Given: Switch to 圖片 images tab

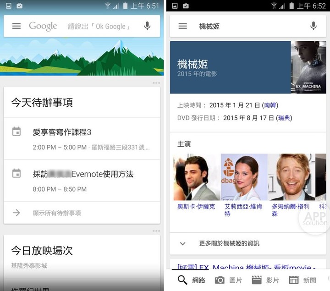Looking at the screenshot, I should (x=228, y=280).
